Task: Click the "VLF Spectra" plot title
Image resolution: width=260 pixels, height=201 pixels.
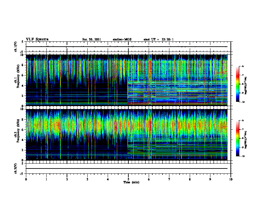Action: [x=37, y=39]
